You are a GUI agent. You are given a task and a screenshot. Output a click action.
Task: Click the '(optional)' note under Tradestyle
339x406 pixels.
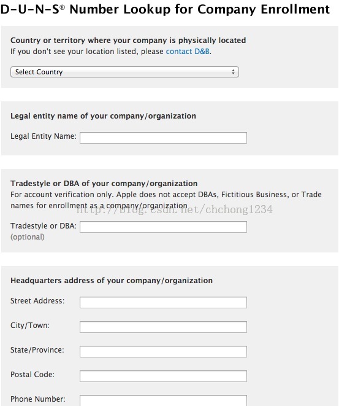coord(28,237)
